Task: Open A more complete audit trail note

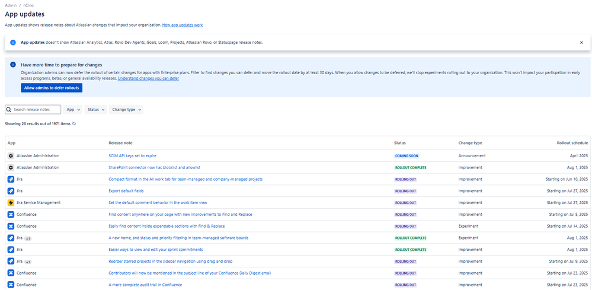Action: (145, 285)
